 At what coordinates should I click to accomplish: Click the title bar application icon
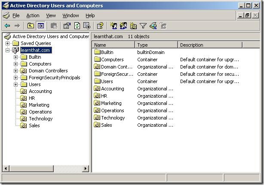coord(6,6)
